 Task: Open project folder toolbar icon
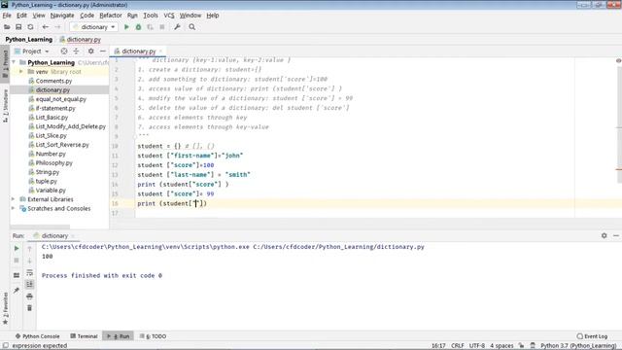(7, 27)
